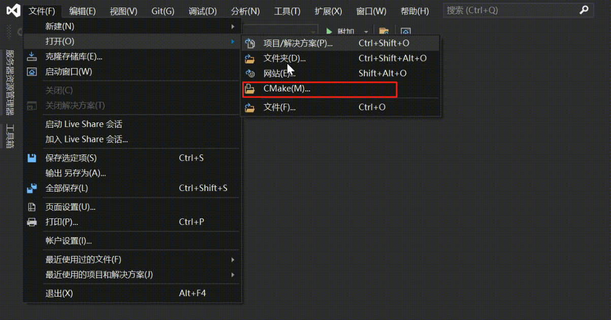Open the 服务器资源管理器 side tab

click(x=10, y=82)
